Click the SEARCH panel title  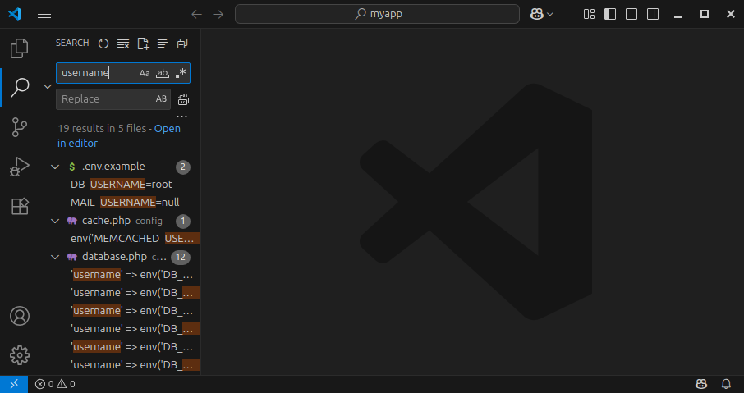click(72, 43)
